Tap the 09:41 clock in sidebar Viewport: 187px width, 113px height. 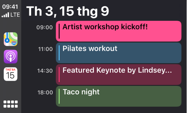point(10,7)
